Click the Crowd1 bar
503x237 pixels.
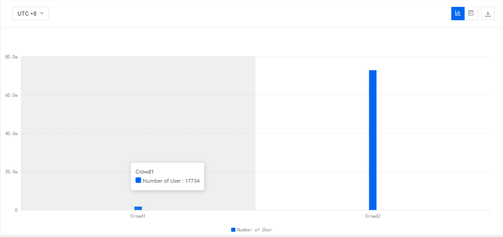pos(138,208)
